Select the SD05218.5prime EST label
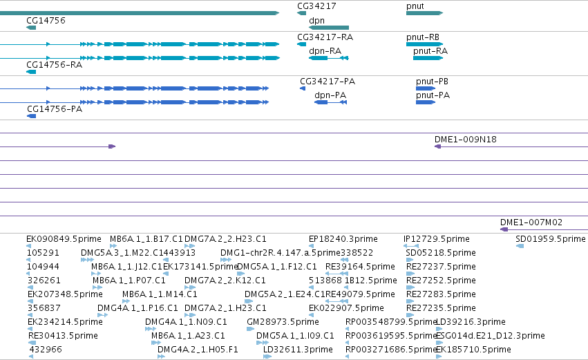588x360 pixels. point(441,252)
